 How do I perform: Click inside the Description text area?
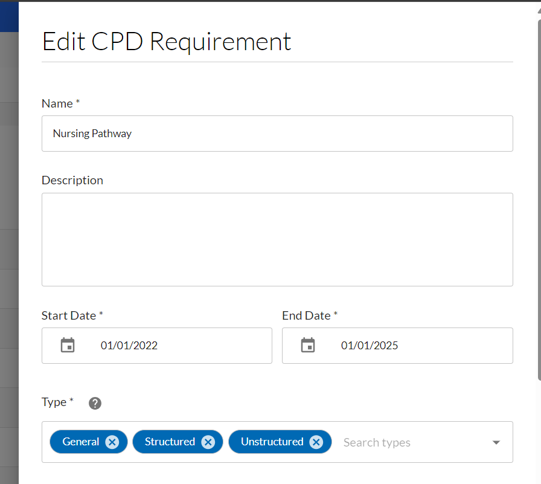point(277,239)
